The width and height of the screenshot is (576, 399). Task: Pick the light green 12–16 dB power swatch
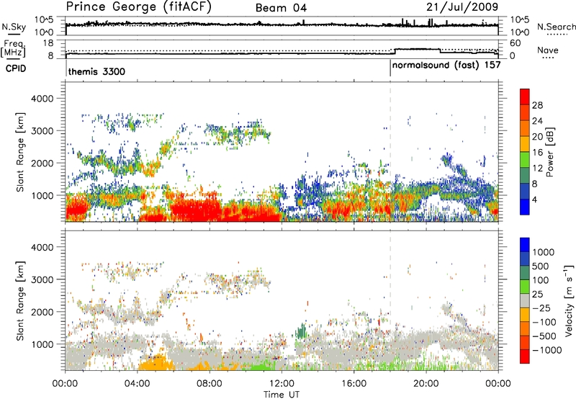[x=525, y=160]
